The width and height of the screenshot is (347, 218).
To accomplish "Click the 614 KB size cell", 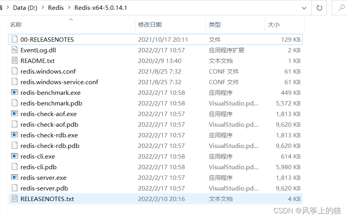I will tap(291, 157).
